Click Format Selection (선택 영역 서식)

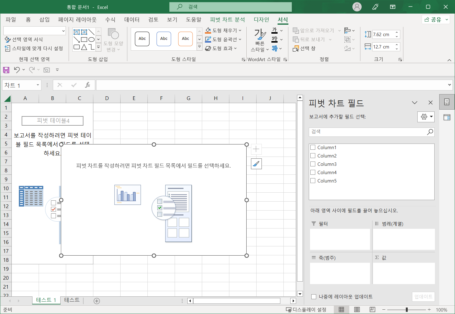tap(24, 40)
